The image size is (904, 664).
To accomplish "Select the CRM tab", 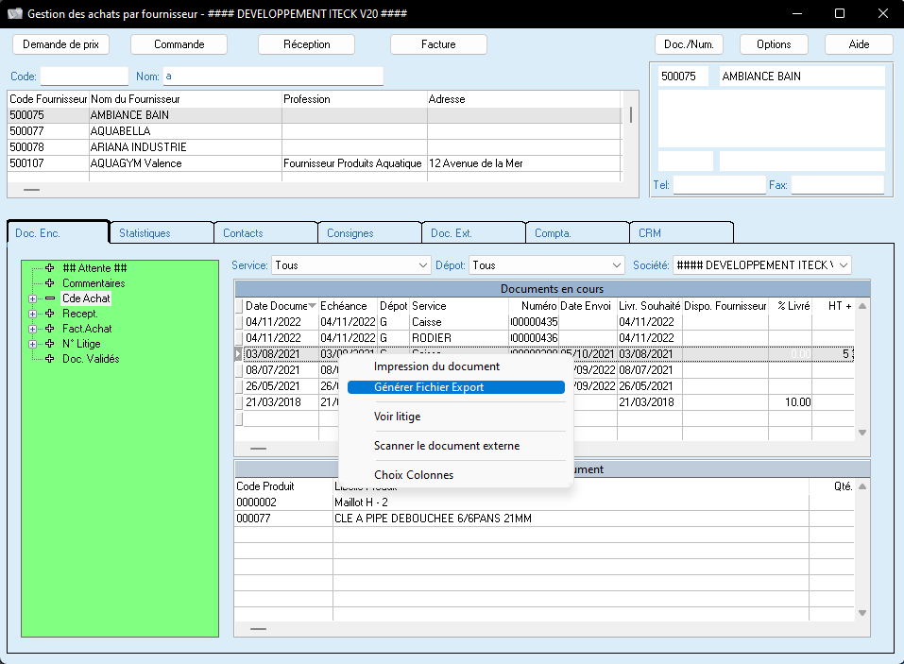I will pos(681,233).
